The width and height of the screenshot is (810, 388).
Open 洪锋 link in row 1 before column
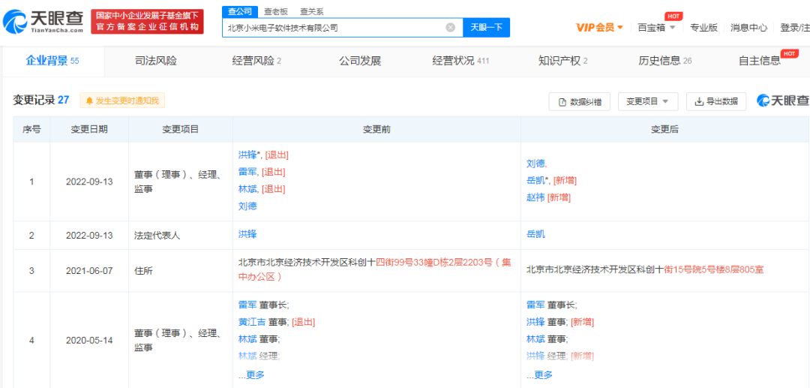(x=247, y=155)
